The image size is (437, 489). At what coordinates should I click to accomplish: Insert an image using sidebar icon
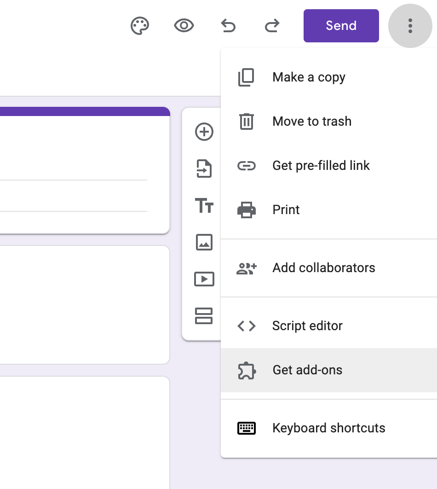[204, 242]
